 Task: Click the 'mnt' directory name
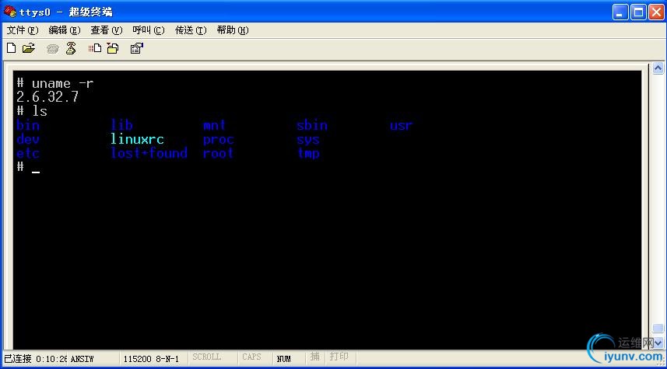pos(214,125)
